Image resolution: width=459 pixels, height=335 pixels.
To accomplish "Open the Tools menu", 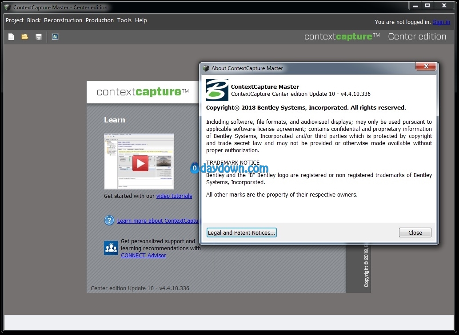I will 124,20.
